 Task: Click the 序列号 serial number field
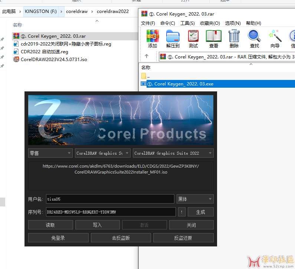(x=111, y=212)
